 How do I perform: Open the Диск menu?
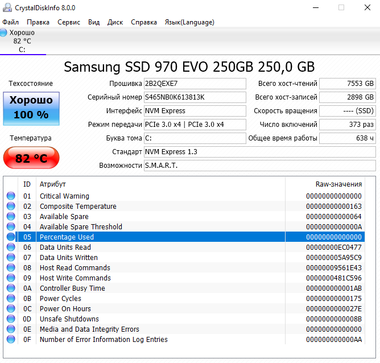(115, 22)
